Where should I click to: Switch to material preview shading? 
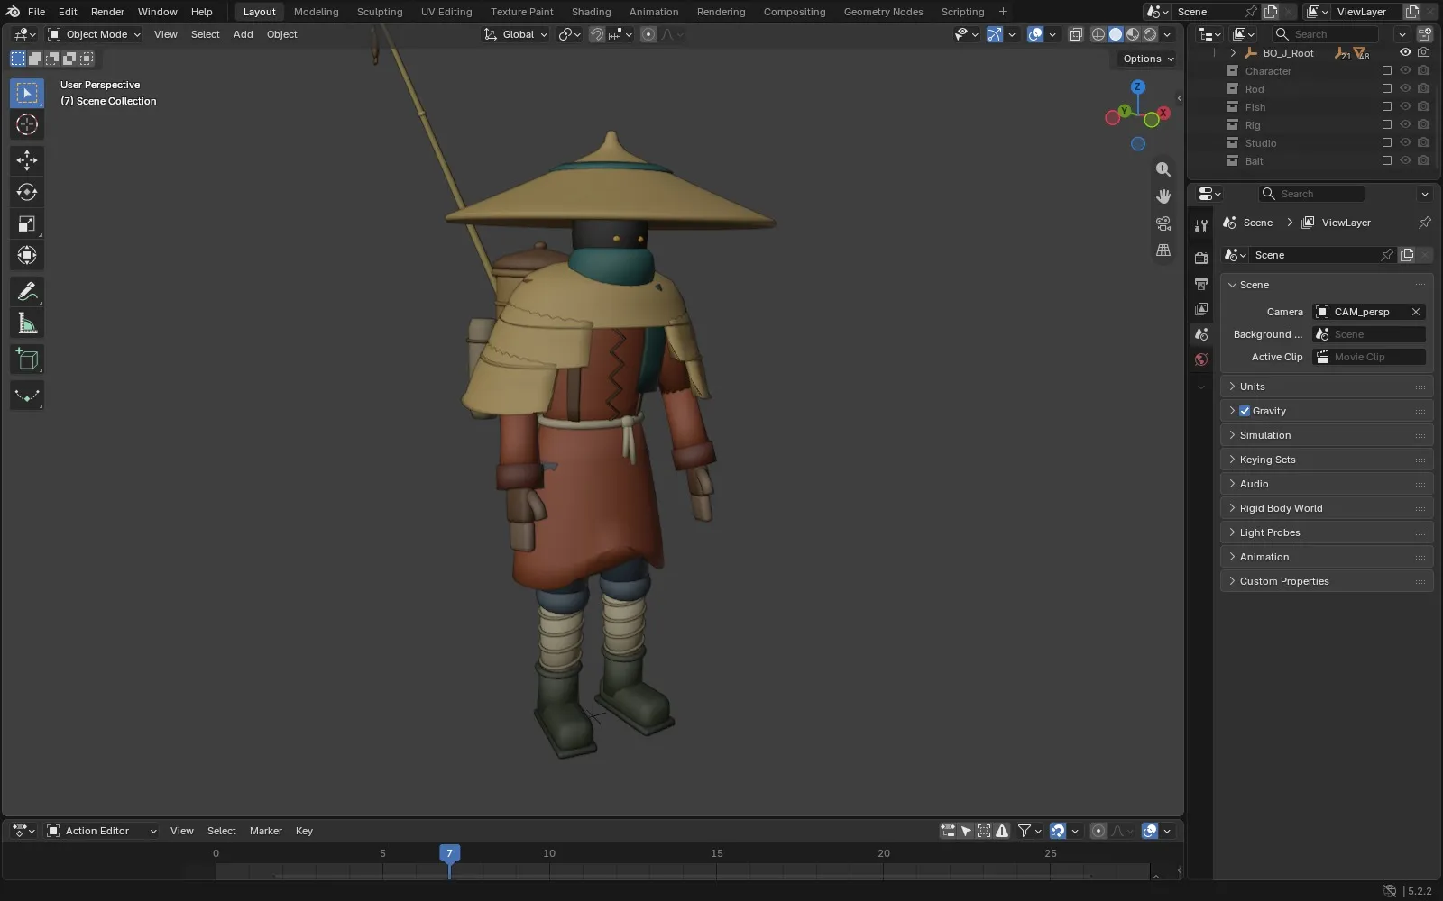pos(1133,34)
